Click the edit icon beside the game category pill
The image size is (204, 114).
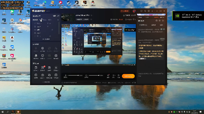(91, 20)
